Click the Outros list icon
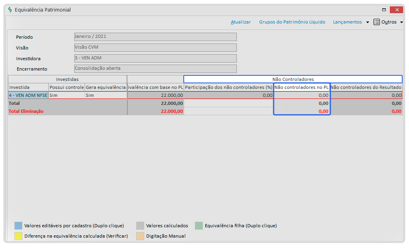This screenshot has height=248, width=409. 377,22
